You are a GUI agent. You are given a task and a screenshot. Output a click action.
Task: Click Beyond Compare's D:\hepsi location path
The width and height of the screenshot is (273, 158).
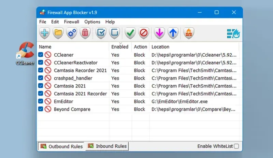[193, 109]
